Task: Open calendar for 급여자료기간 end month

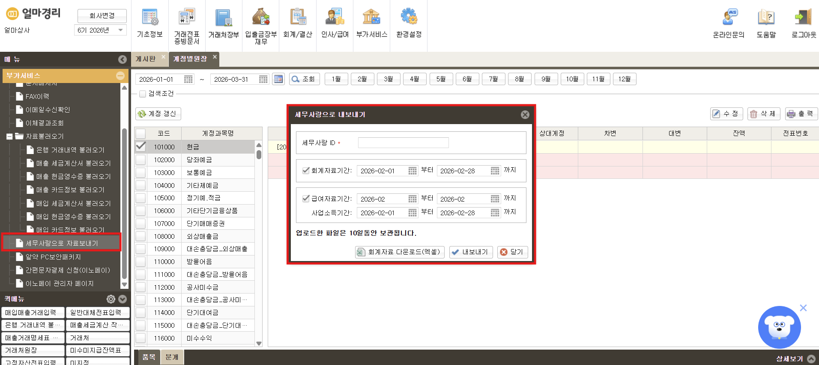Action: click(x=495, y=199)
